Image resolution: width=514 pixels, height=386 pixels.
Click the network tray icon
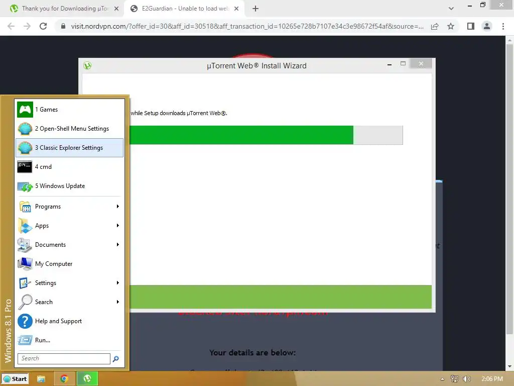point(454,379)
